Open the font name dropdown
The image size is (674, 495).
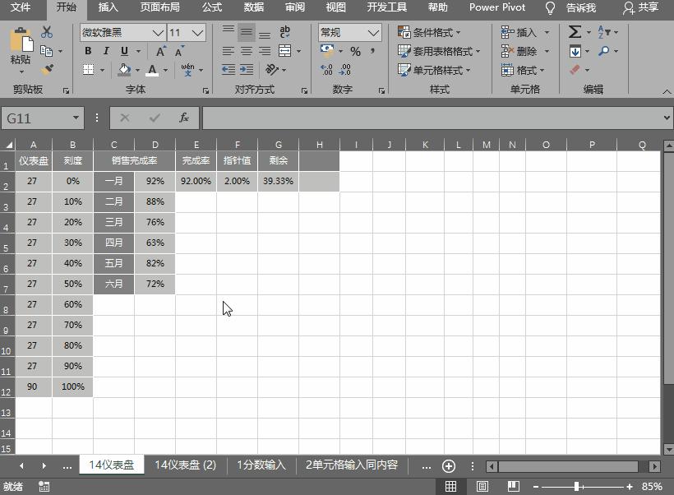pos(158,32)
